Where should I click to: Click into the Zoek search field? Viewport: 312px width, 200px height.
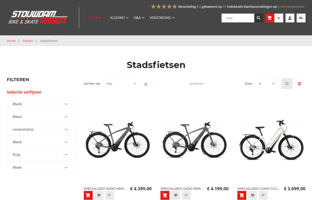(238, 18)
